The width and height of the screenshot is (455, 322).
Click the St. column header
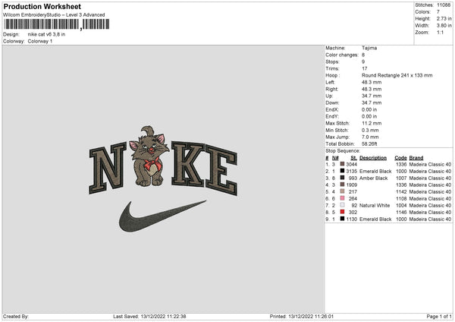click(353, 158)
